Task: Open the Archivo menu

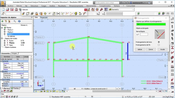Action: point(10,6)
